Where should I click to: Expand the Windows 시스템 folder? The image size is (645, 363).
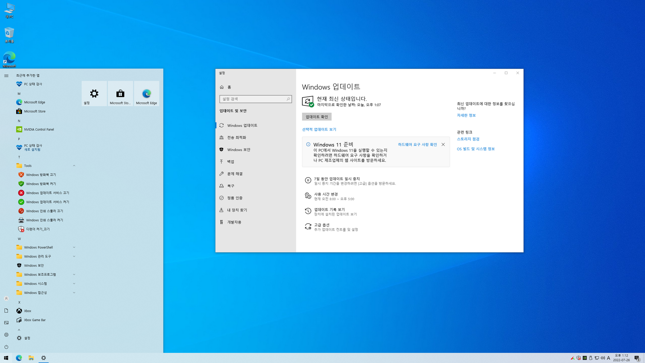(45, 283)
